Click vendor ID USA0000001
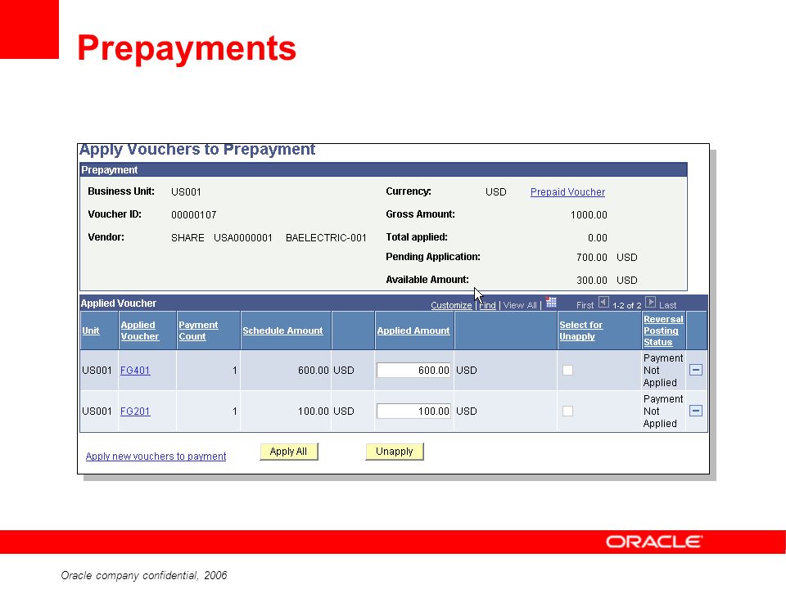 (x=243, y=238)
